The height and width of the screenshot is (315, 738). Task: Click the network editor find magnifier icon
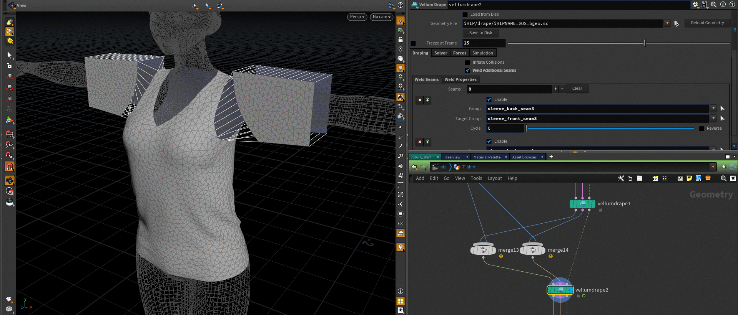(x=723, y=178)
